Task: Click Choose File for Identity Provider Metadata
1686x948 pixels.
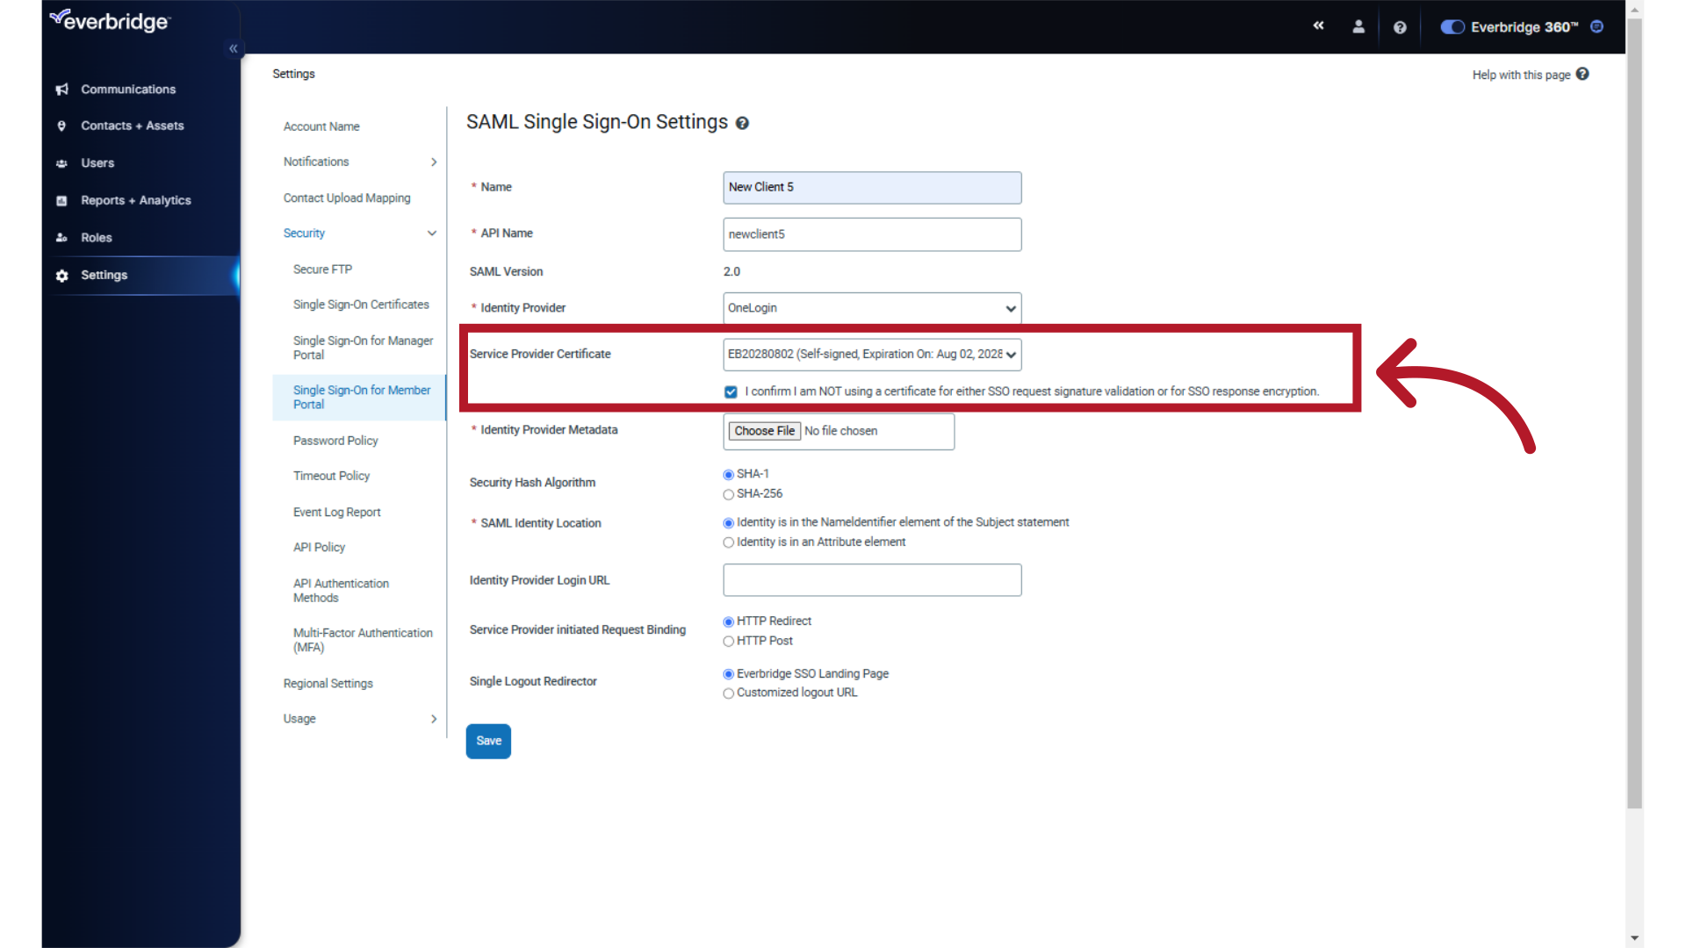Action: pos(764,431)
